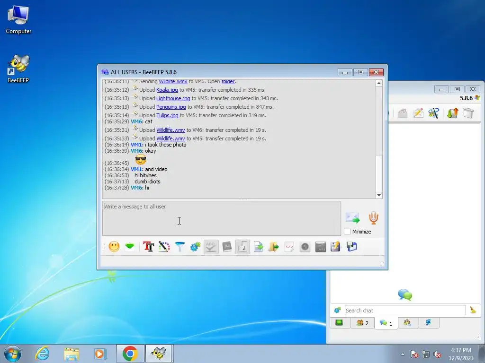The width and height of the screenshot is (485, 363).
Task: Click the sunglasses emoji in chat
Action: (140, 160)
